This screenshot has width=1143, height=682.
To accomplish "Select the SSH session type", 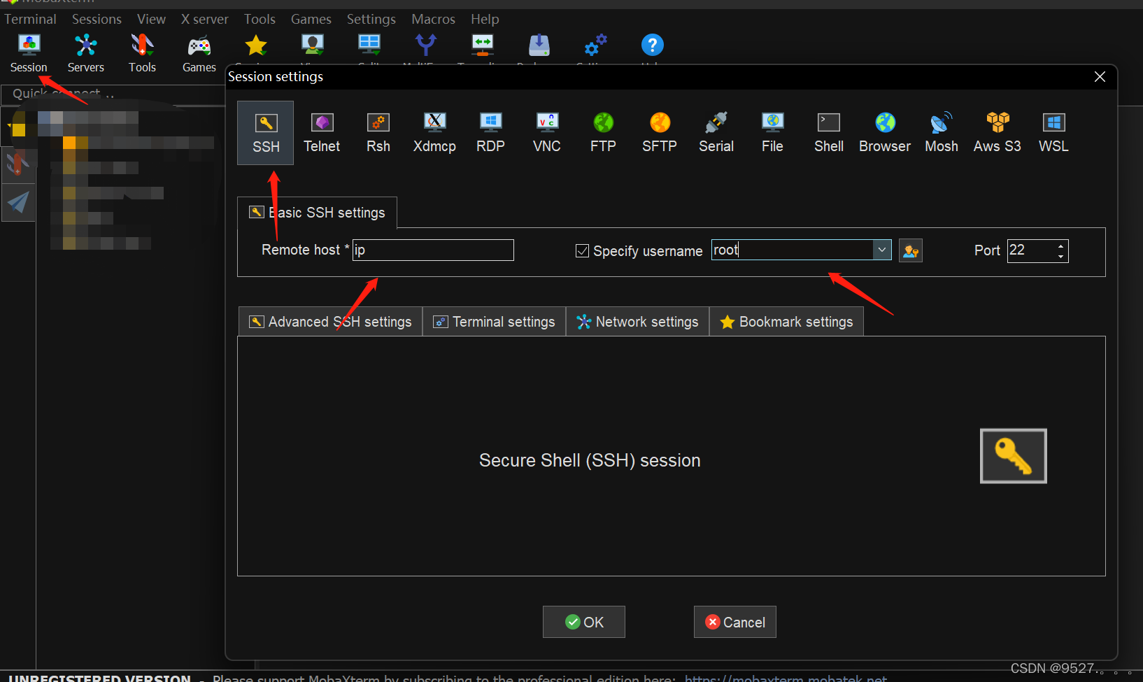I will [266, 133].
